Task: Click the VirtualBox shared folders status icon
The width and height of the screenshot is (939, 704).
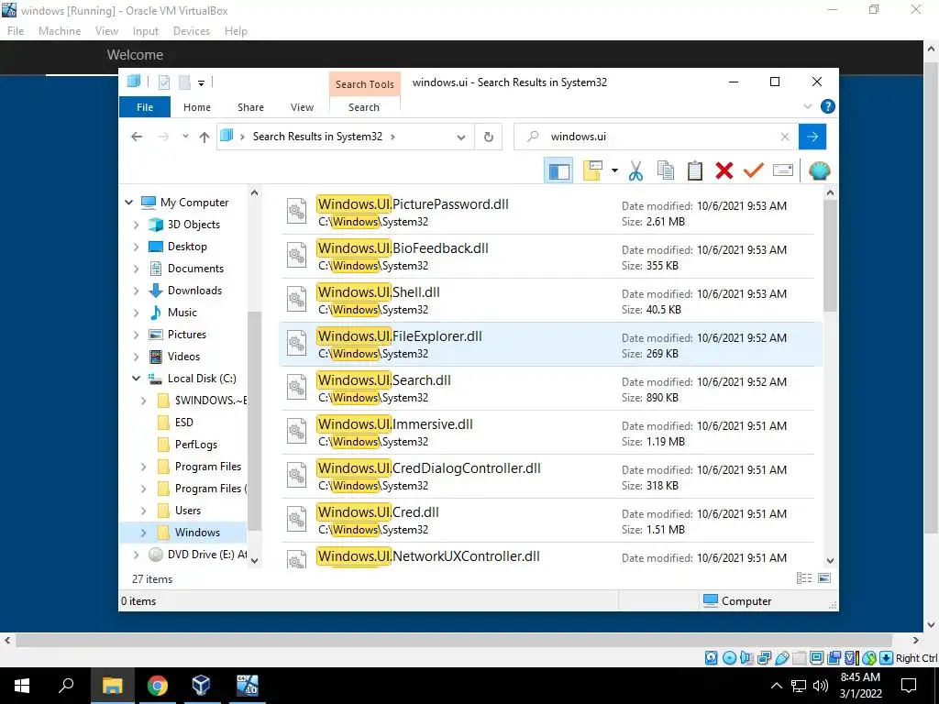Action: pos(799,658)
